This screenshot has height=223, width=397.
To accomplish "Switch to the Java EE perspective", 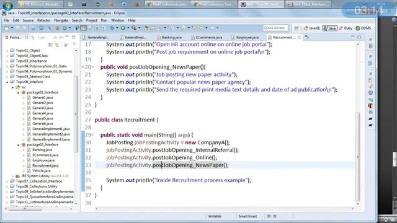I will point(311,28).
